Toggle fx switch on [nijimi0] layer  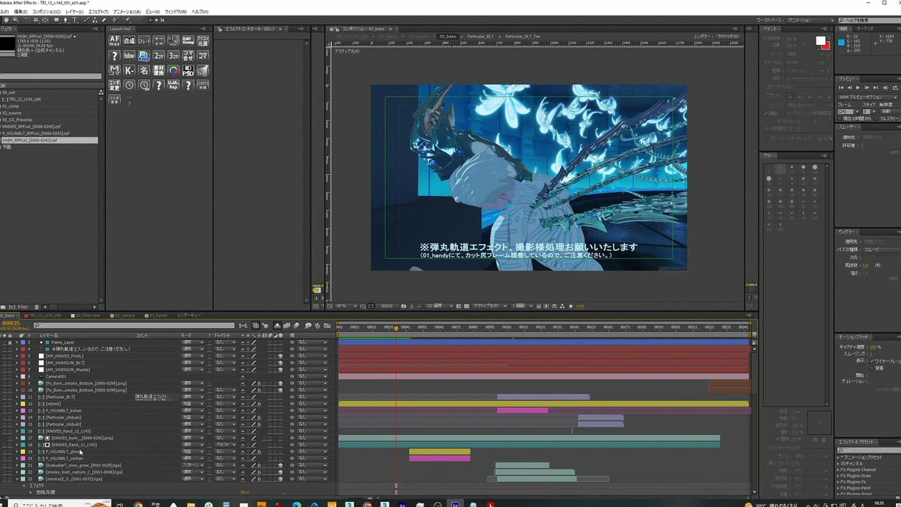click(259, 404)
